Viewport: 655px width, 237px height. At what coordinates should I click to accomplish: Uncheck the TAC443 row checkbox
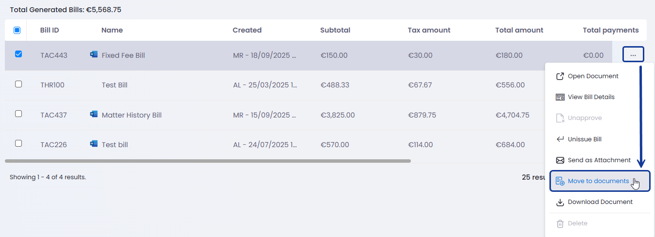tap(18, 54)
